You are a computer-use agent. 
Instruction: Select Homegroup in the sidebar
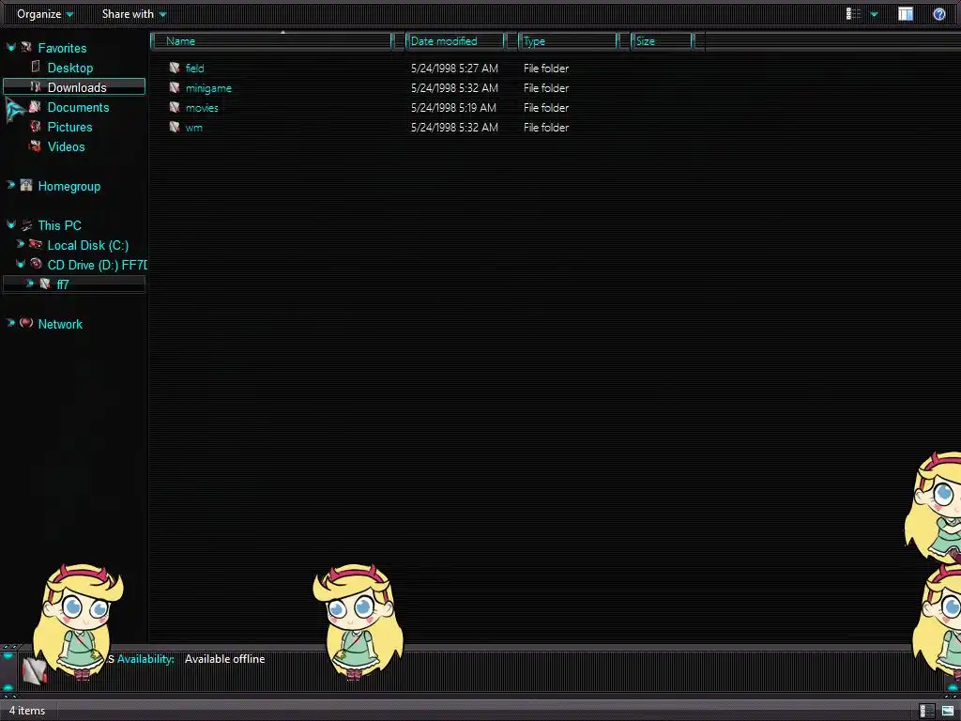tap(69, 186)
